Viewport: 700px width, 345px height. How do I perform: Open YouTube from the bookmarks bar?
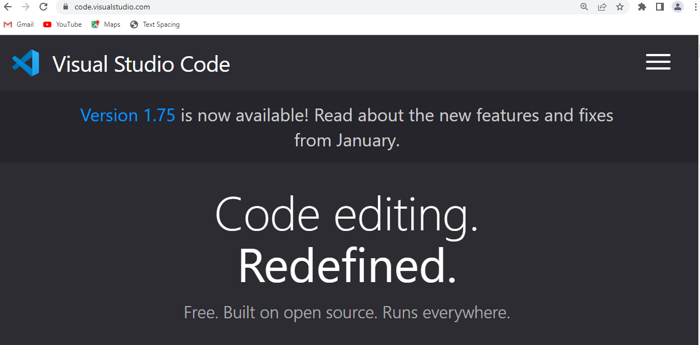pyautogui.click(x=62, y=24)
